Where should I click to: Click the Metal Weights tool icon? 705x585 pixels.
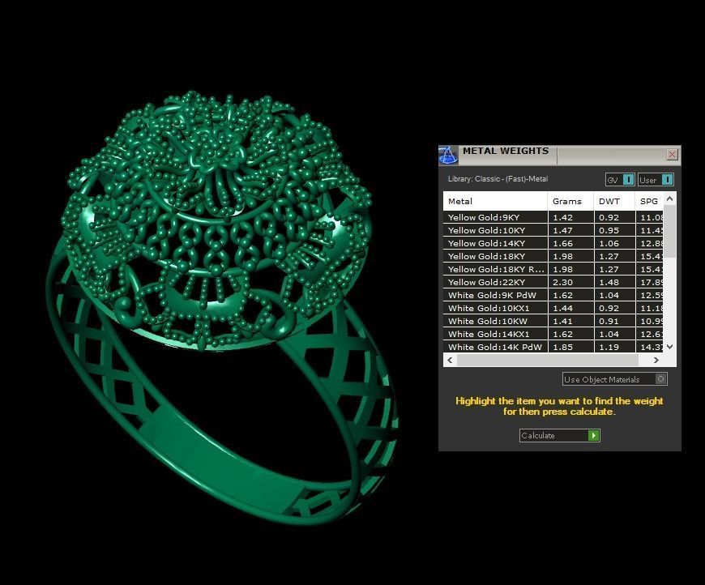click(x=448, y=155)
